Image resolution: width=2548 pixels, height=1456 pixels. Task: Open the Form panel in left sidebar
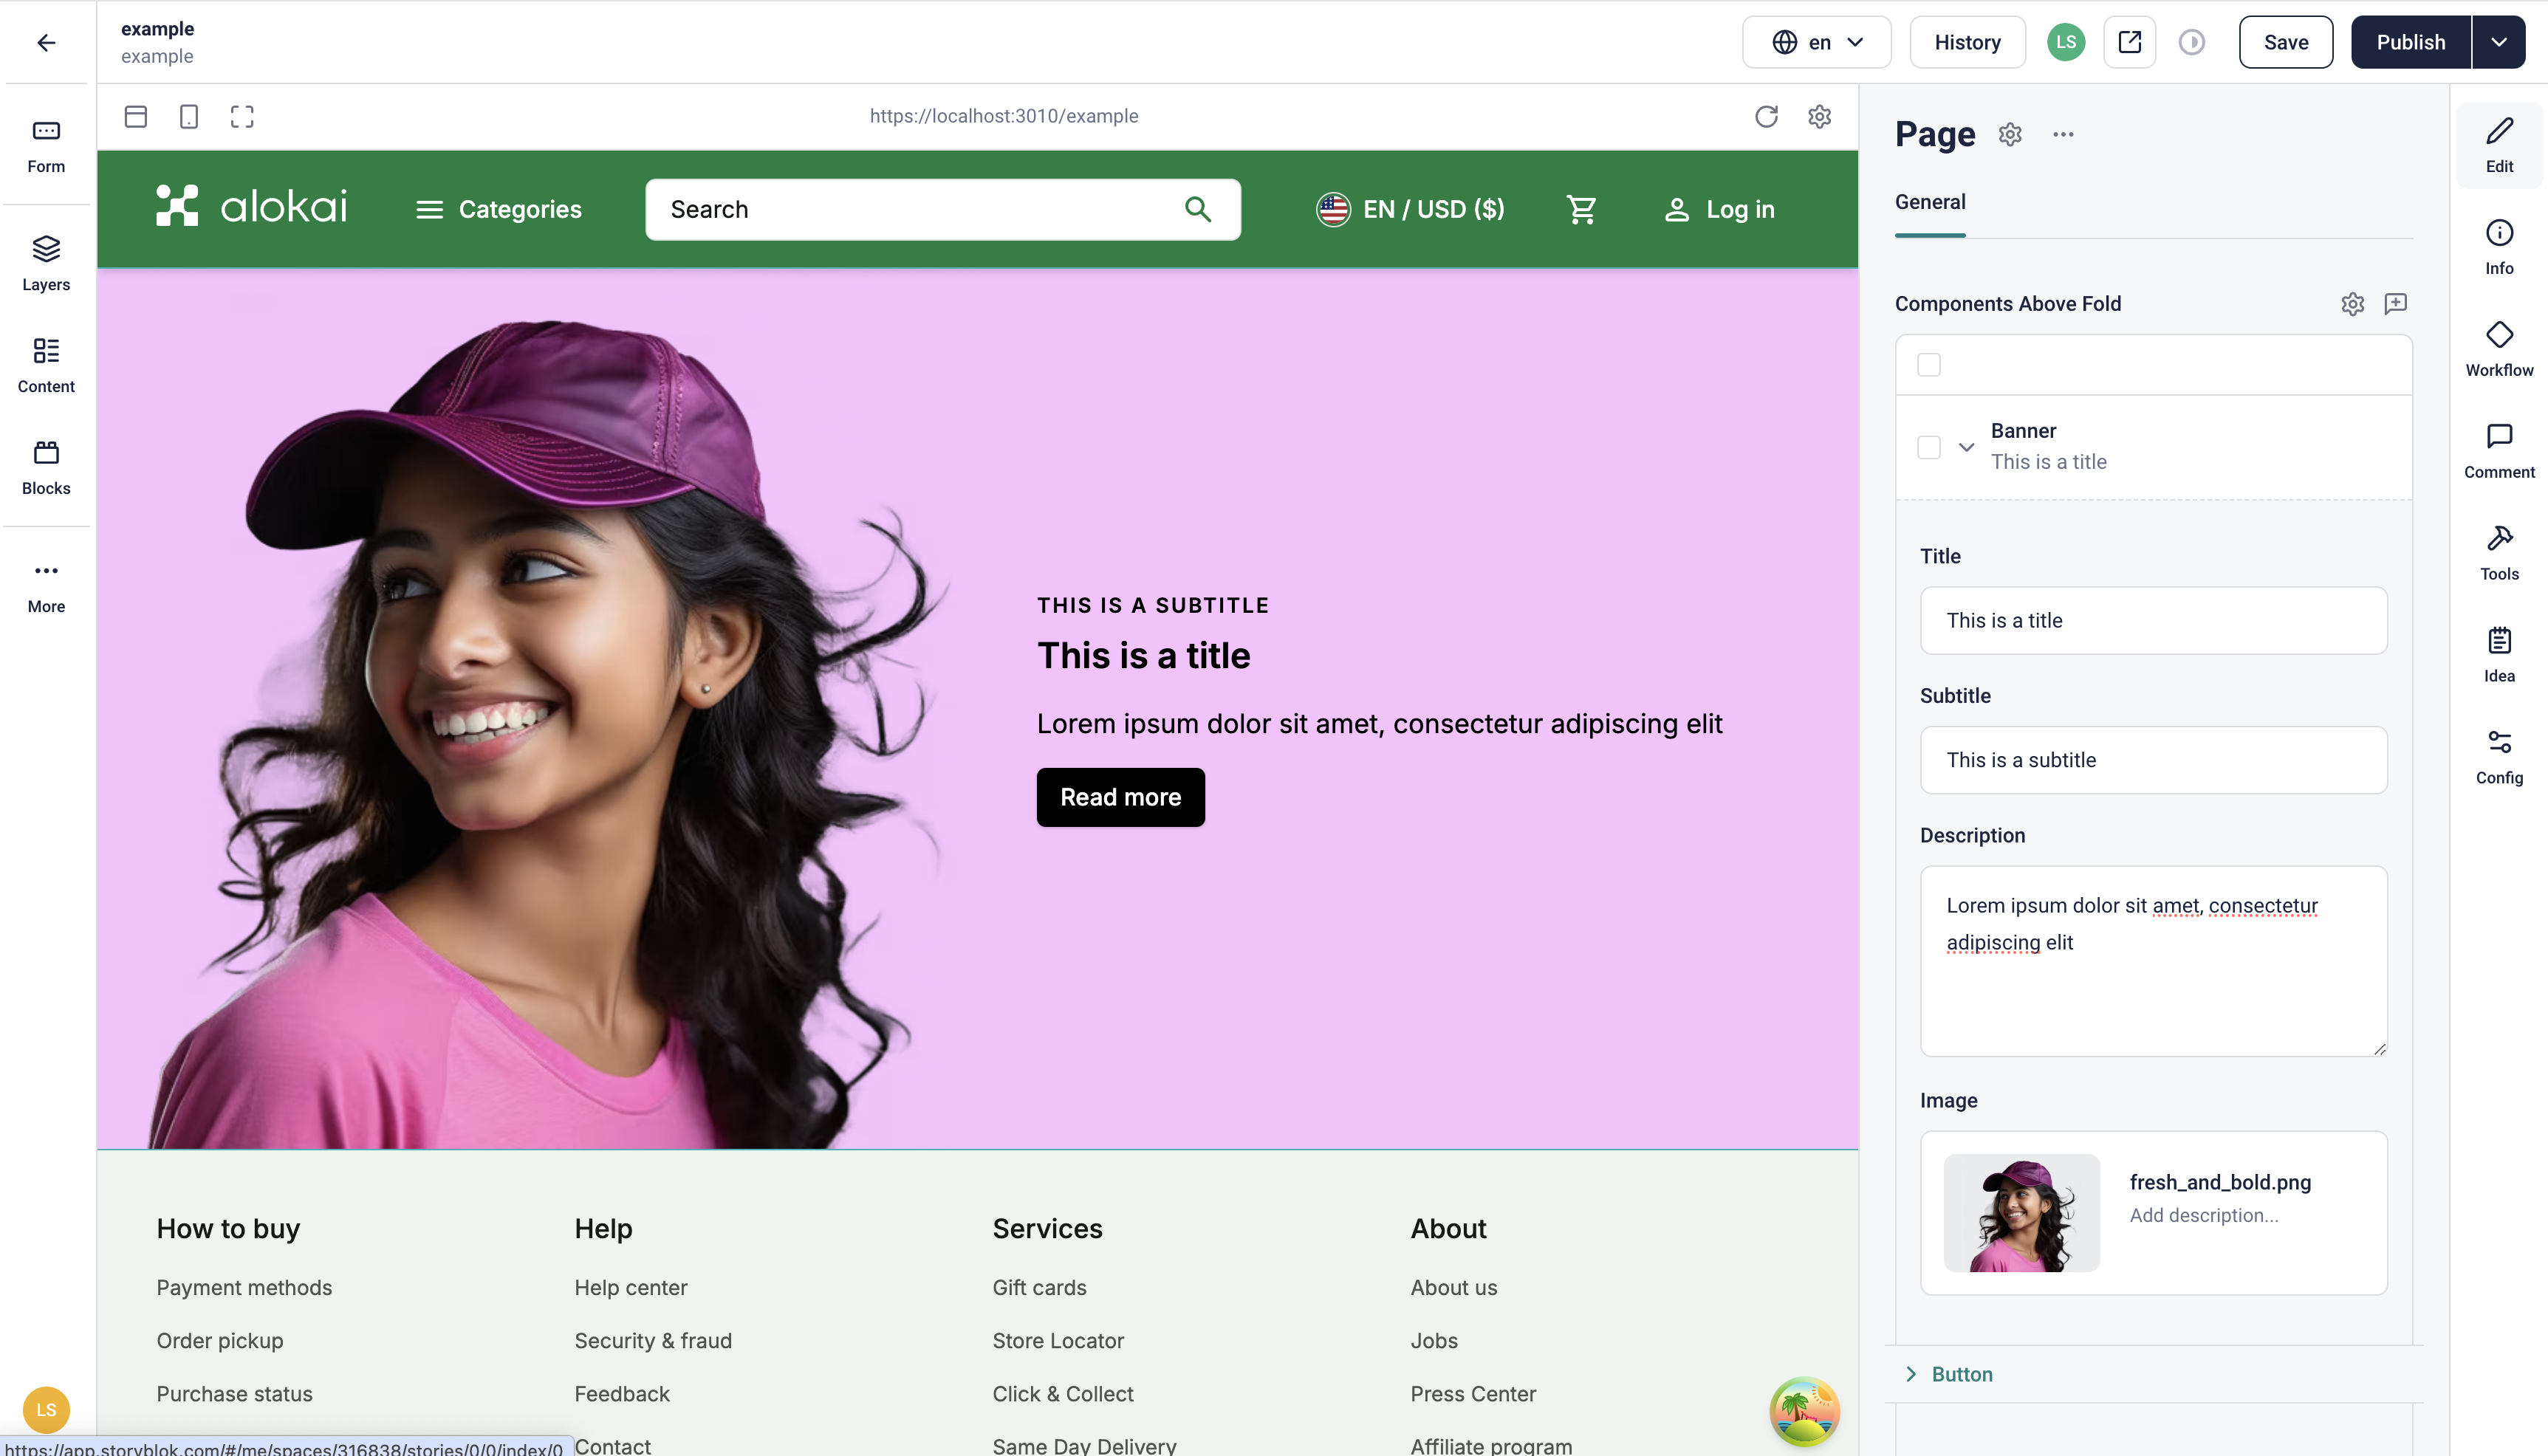pyautogui.click(x=46, y=146)
